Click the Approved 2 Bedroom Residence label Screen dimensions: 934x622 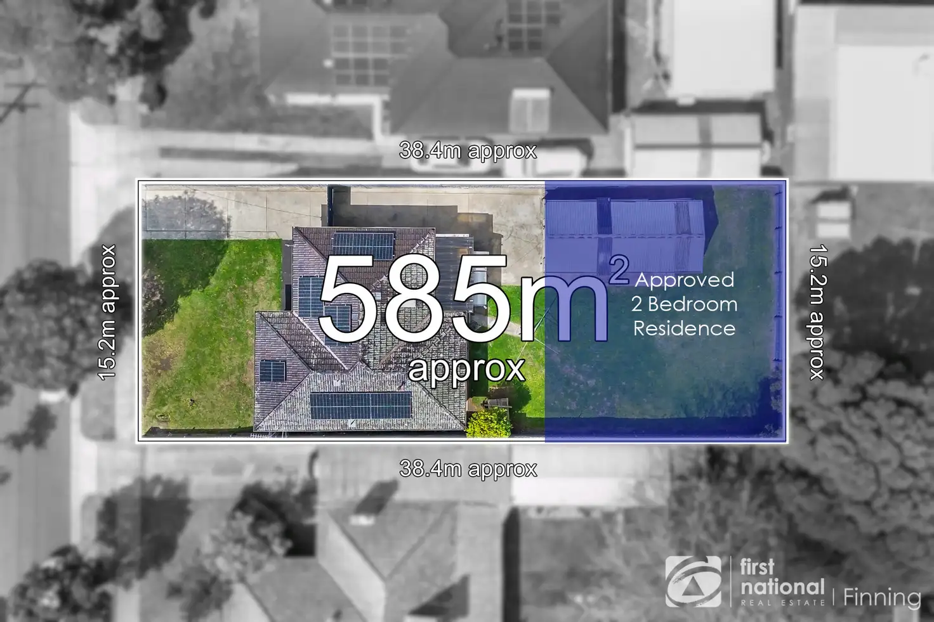coord(685,304)
